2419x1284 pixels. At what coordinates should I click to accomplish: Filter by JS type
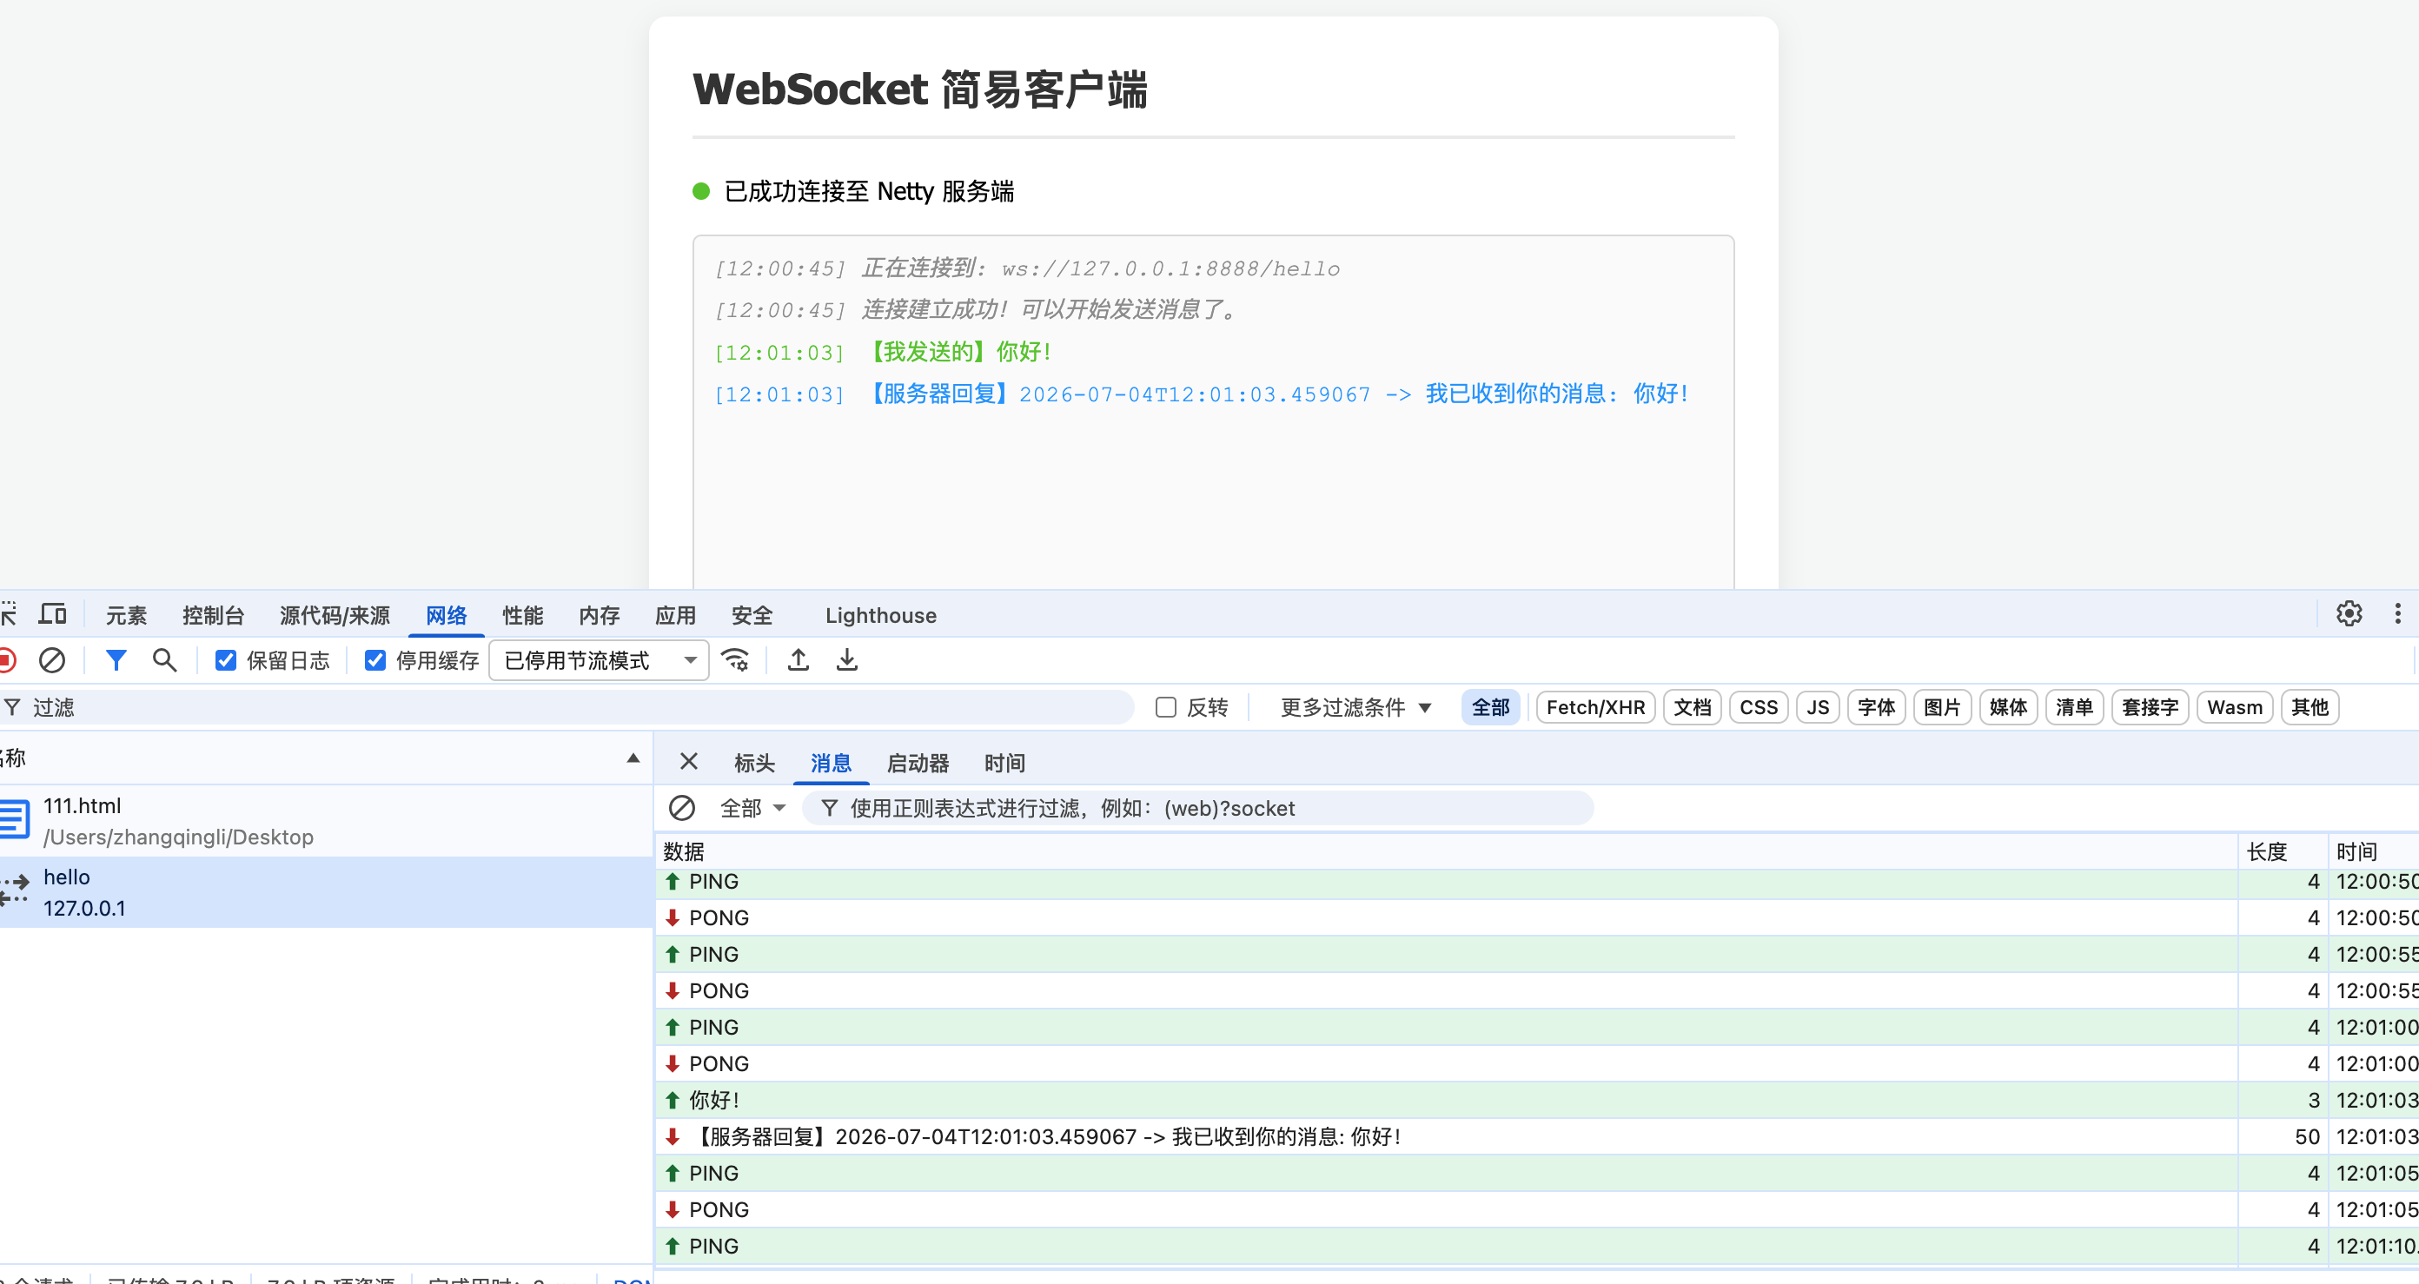(1818, 707)
